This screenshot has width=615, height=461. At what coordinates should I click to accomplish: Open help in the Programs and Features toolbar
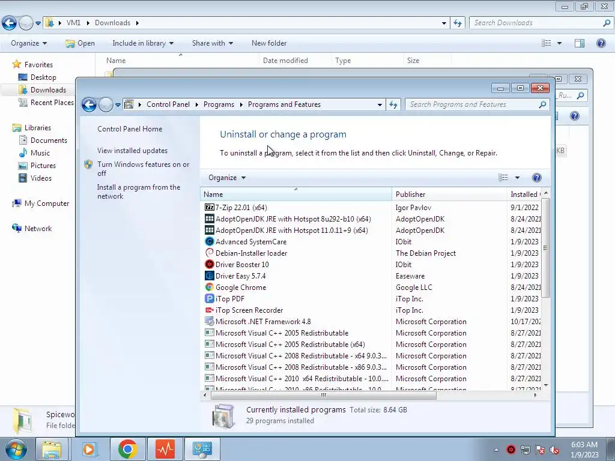tap(536, 178)
